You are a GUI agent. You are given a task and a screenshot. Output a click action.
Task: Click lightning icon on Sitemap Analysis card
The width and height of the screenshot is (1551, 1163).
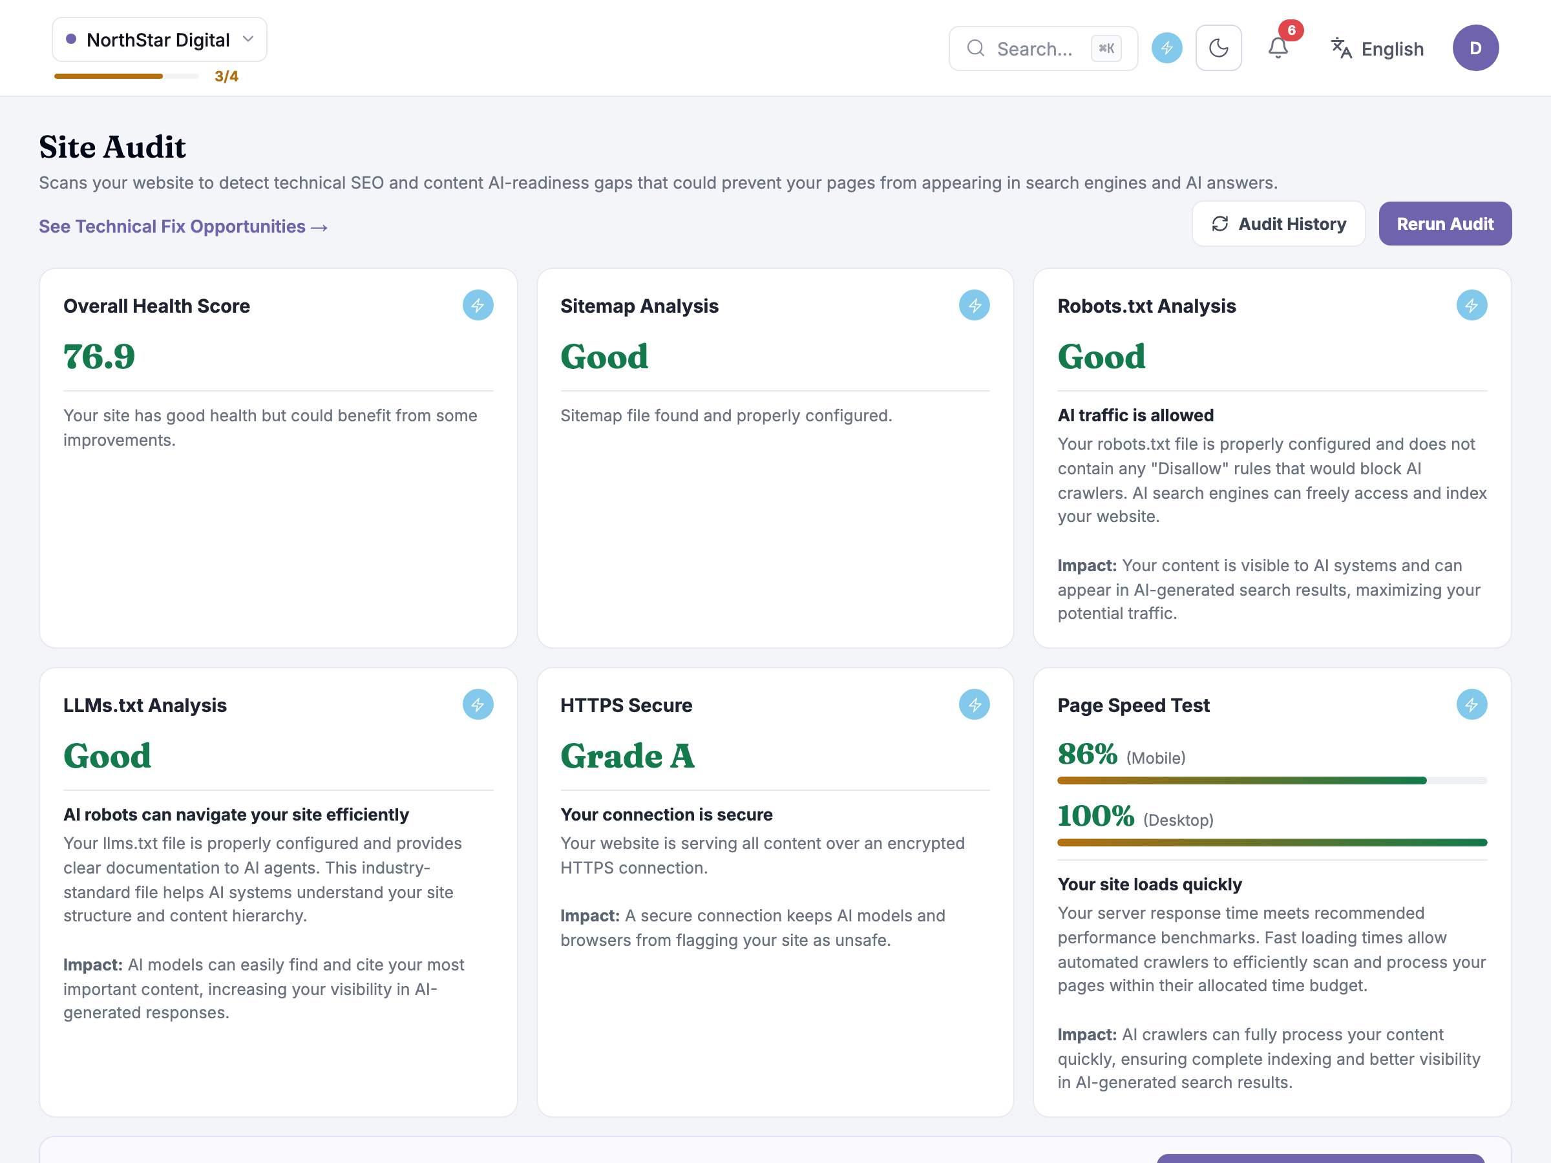974,306
